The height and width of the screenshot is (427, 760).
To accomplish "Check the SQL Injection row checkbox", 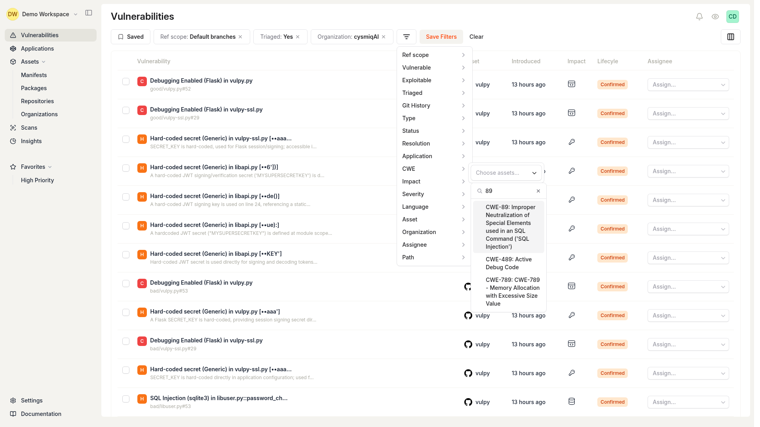I will pos(125,399).
